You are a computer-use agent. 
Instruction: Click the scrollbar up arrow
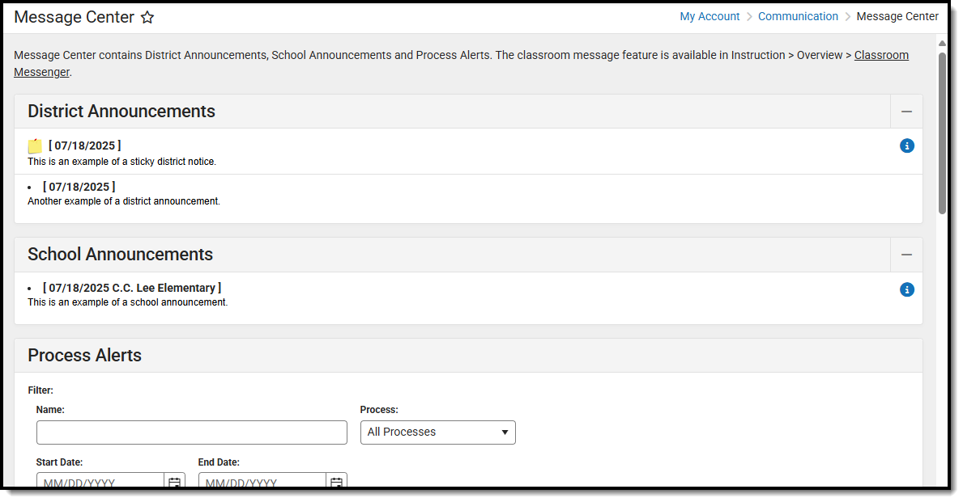[x=942, y=43]
